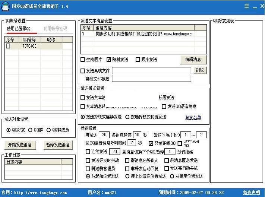
Task: Enable 发送完自动关机 checkbox
Action: click(167, 168)
